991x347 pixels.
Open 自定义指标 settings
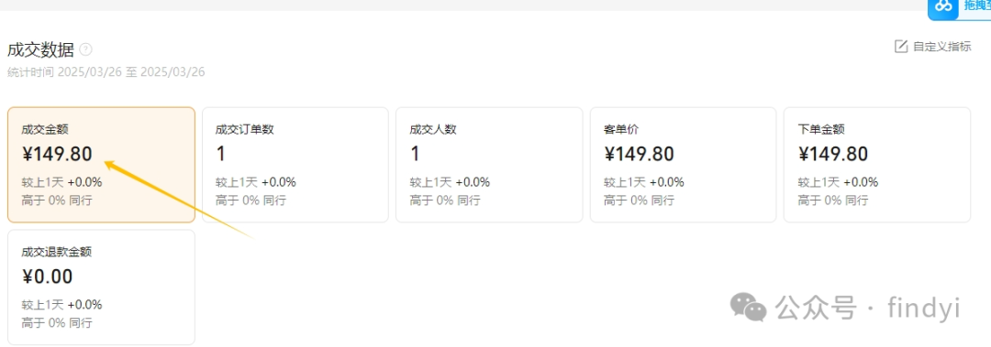(x=933, y=46)
